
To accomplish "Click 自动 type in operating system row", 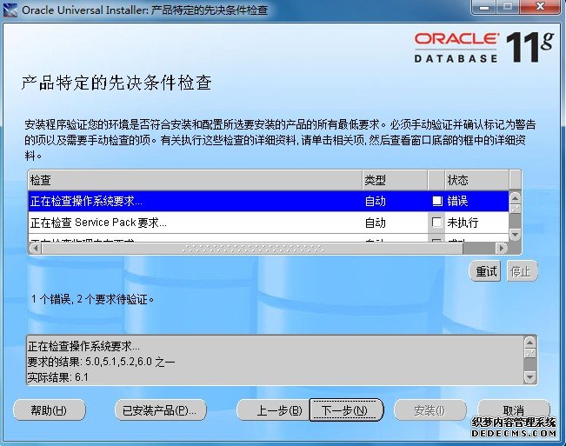I will coord(376,201).
